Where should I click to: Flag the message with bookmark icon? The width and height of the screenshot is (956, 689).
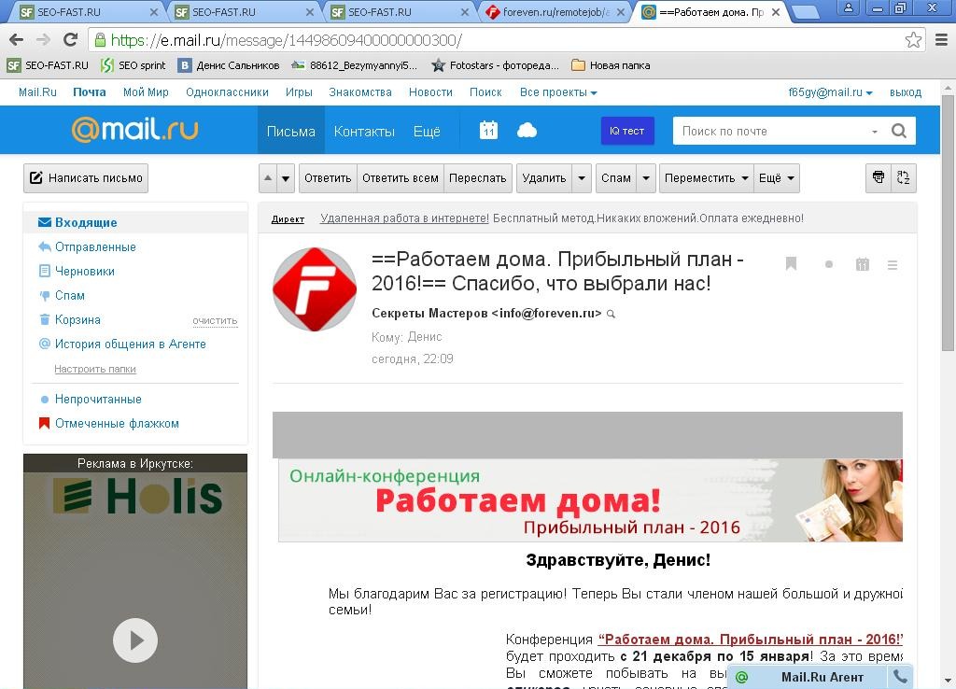coord(792,264)
